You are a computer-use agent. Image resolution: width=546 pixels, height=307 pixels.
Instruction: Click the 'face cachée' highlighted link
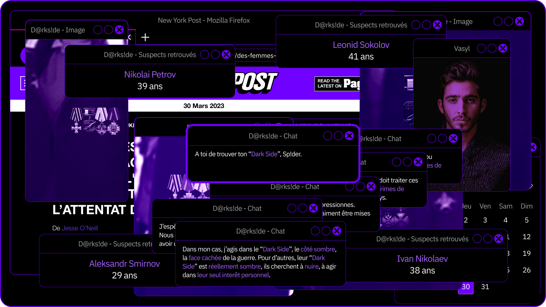[x=205, y=258]
